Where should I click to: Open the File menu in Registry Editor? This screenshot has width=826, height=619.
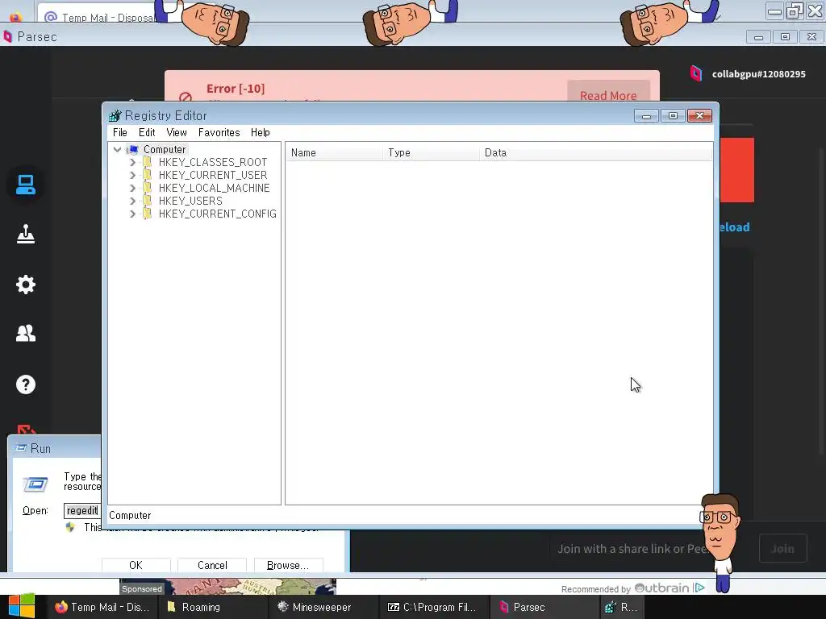coord(120,133)
